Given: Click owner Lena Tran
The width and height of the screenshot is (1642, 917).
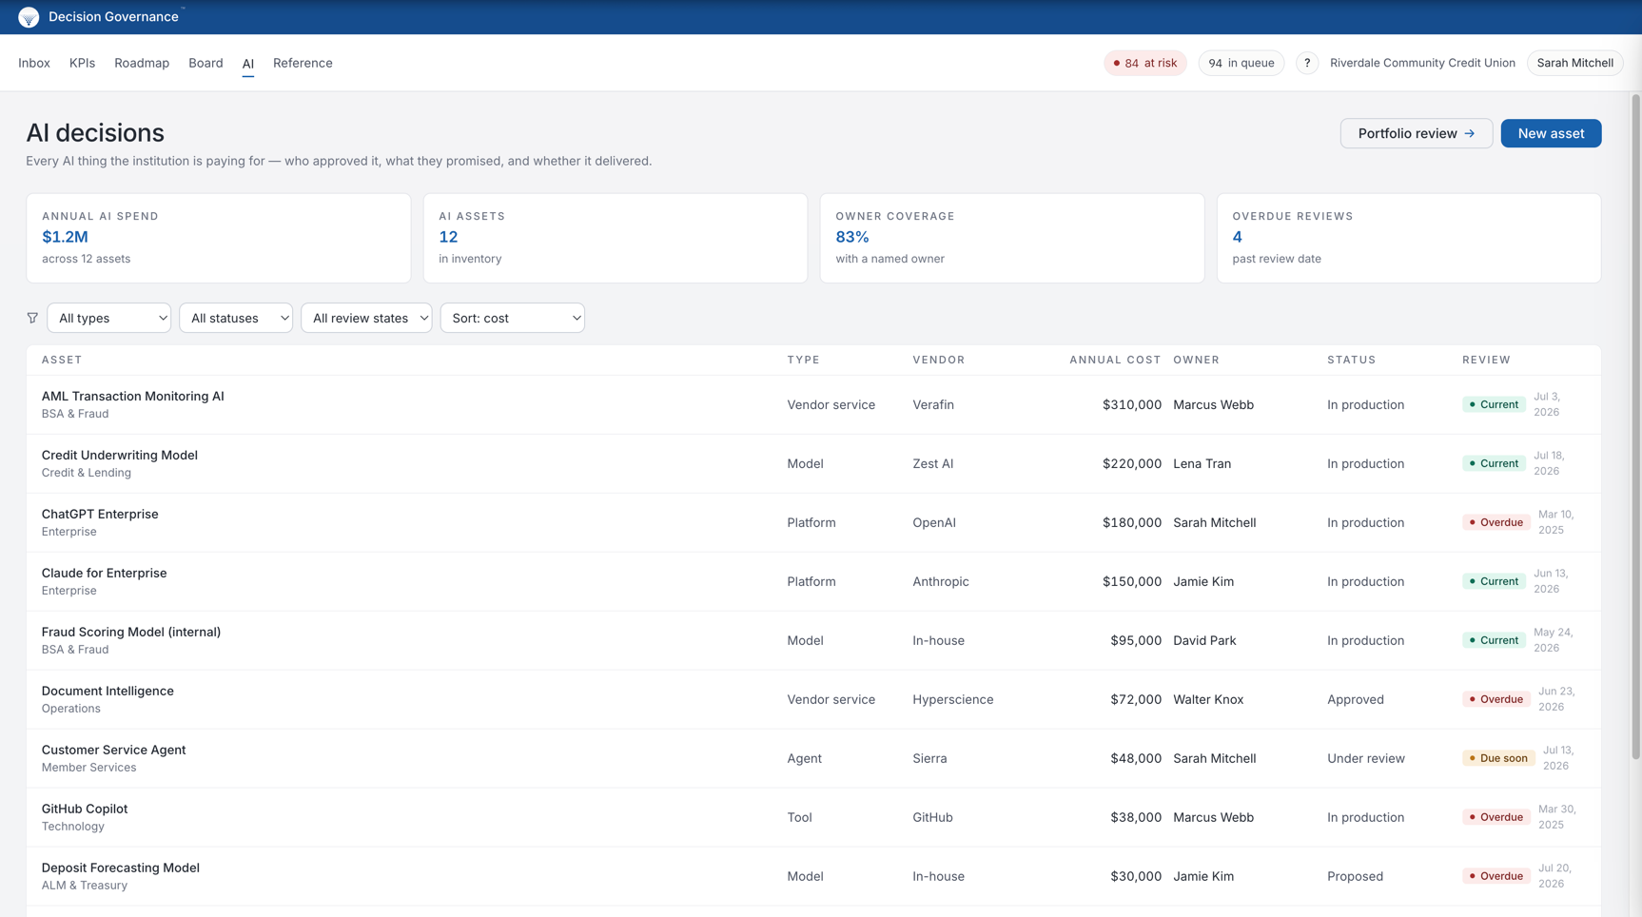Looking at the screenshot, I should [1202, 464].
